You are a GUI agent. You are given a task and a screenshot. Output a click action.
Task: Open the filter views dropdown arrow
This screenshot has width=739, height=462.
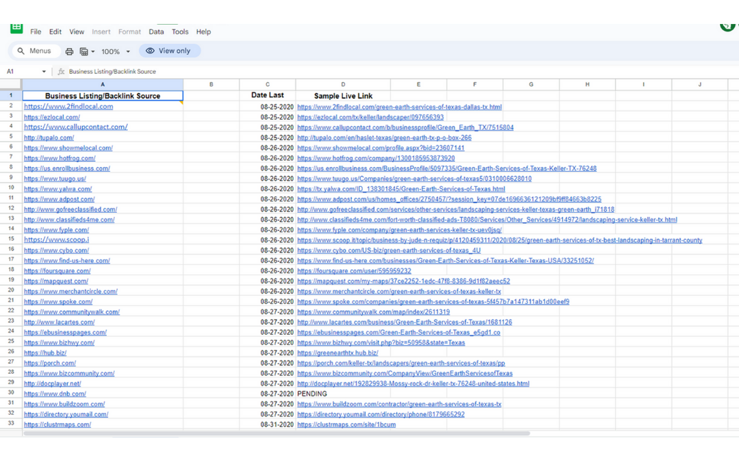(93, 51)
